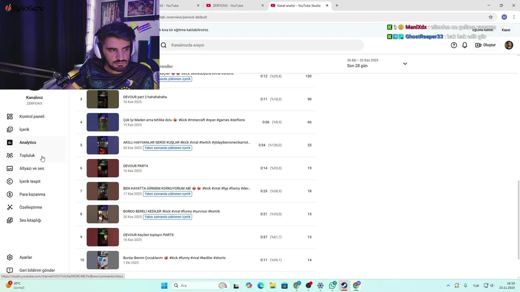Open Çok İyi Maden video thumbnail

pos(103,122)
